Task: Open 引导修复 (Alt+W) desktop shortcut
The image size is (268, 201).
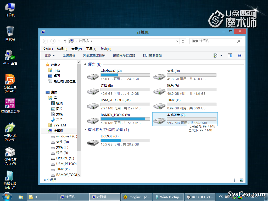Action: [x=10, y=156]
